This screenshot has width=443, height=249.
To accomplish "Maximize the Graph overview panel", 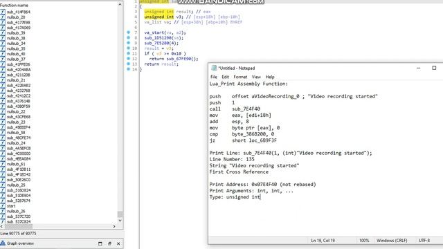I will coord(100,243).
